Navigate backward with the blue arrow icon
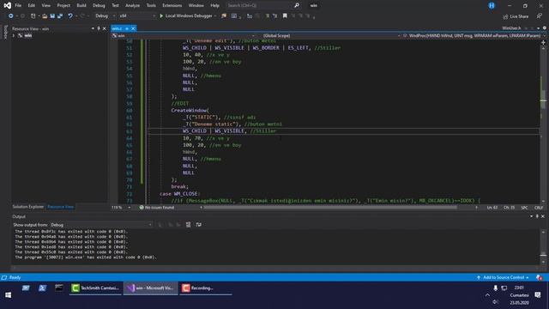This screenshot has height=309, width=549. pyautogui.click(x=10, y=16)
